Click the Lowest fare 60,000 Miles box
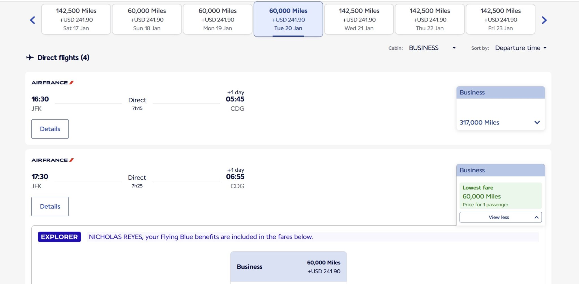 pos(500,196)
